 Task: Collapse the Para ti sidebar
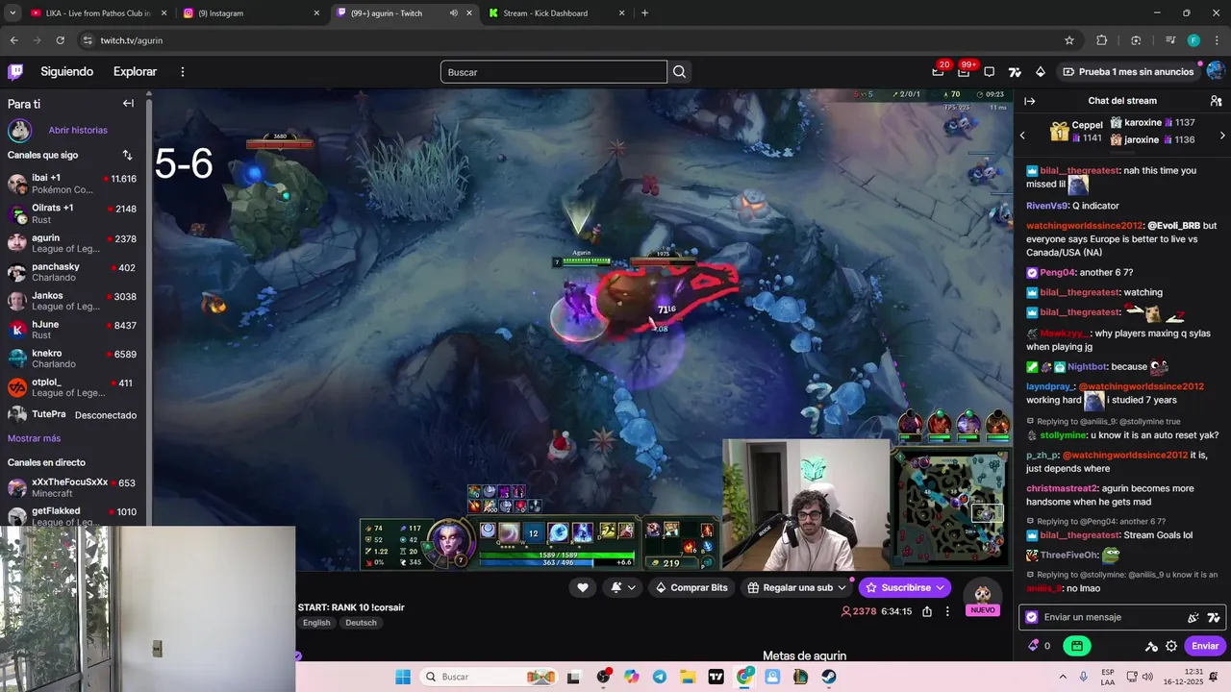[128, 103]
